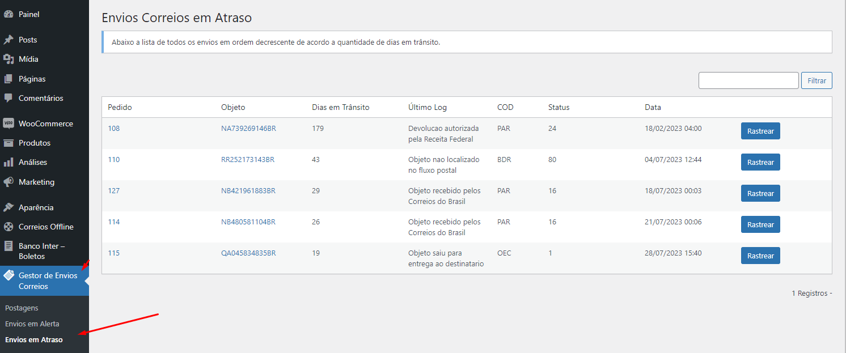Click the Produtos archive box icon
Image resolution: width=846 pixels, height=353 pixels.
pos(9,143)
